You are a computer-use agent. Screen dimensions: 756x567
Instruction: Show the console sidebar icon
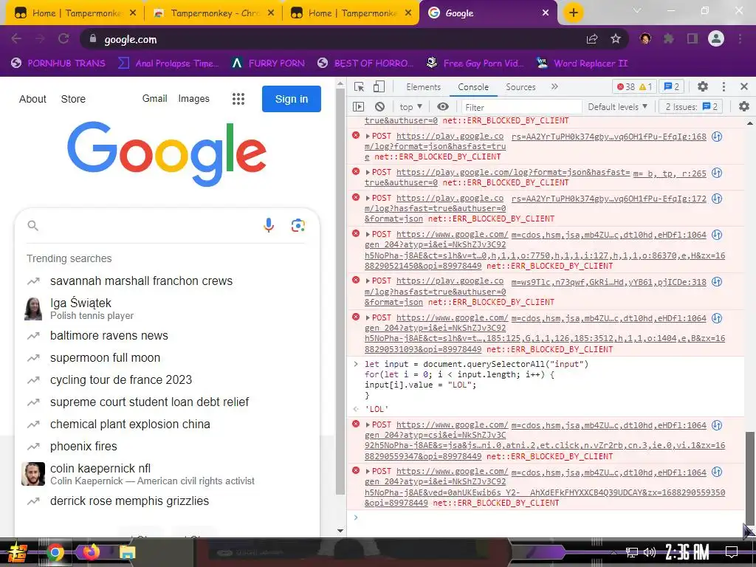click(x=358, y=106)
